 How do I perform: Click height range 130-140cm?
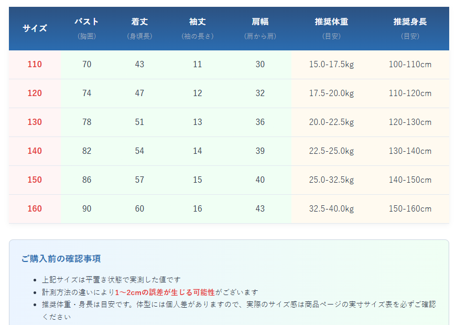point(410,151)
